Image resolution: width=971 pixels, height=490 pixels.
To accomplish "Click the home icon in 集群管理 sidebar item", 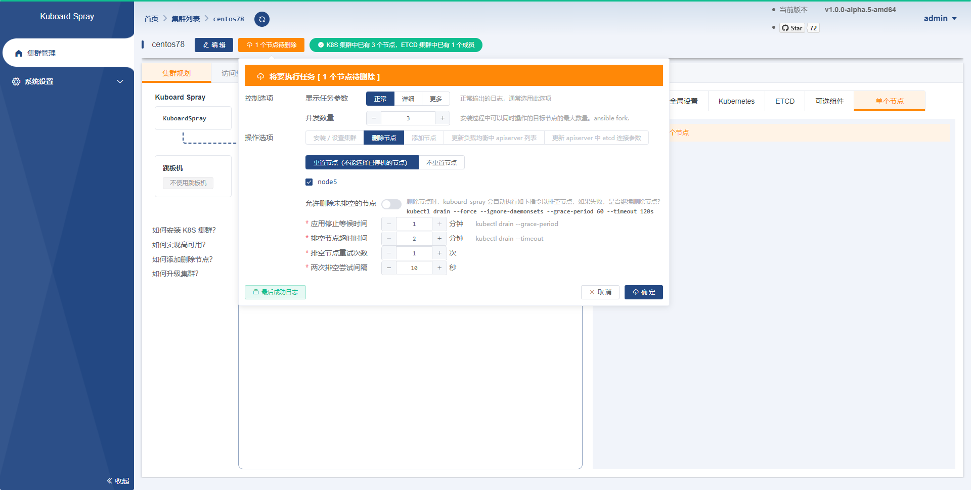I will pos(19,53).
